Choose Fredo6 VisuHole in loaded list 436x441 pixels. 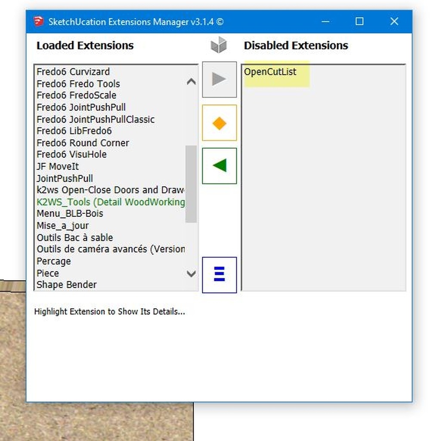[x=72, y=155]
